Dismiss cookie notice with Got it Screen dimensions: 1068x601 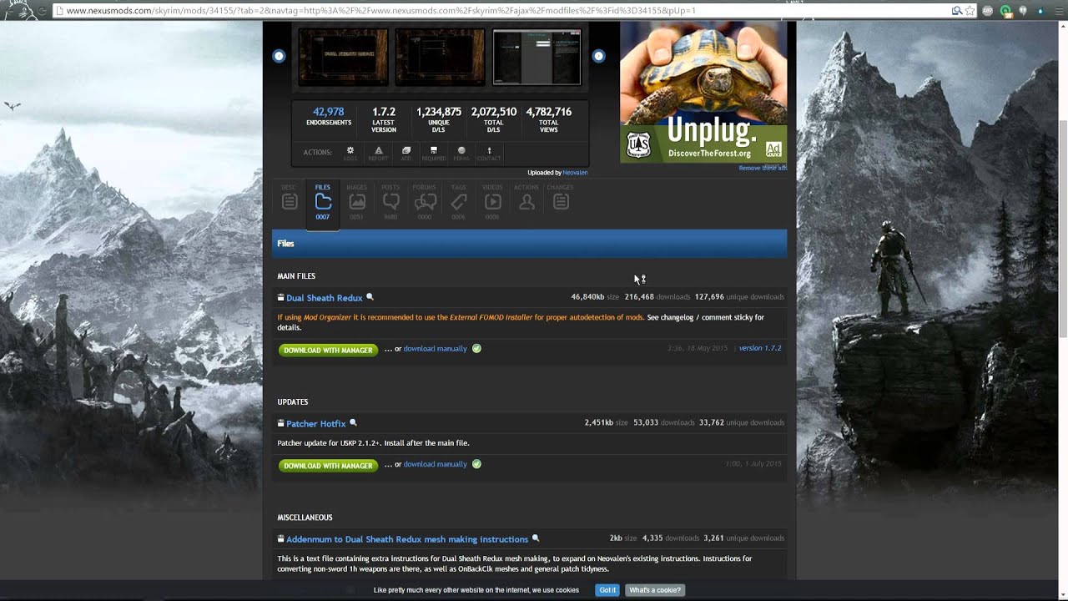pos(607,590)
